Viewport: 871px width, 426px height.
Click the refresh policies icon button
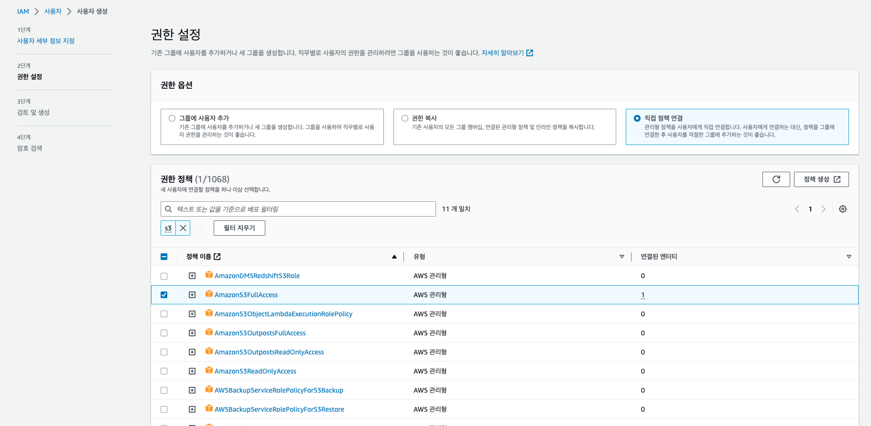click(776, 179)
